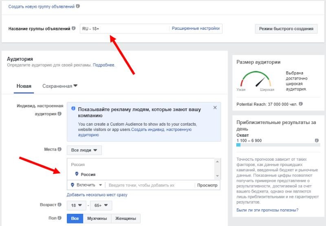Click info icon next to custom audience label
The height and width of the screenshot is (226, 326).
point(59,114)
